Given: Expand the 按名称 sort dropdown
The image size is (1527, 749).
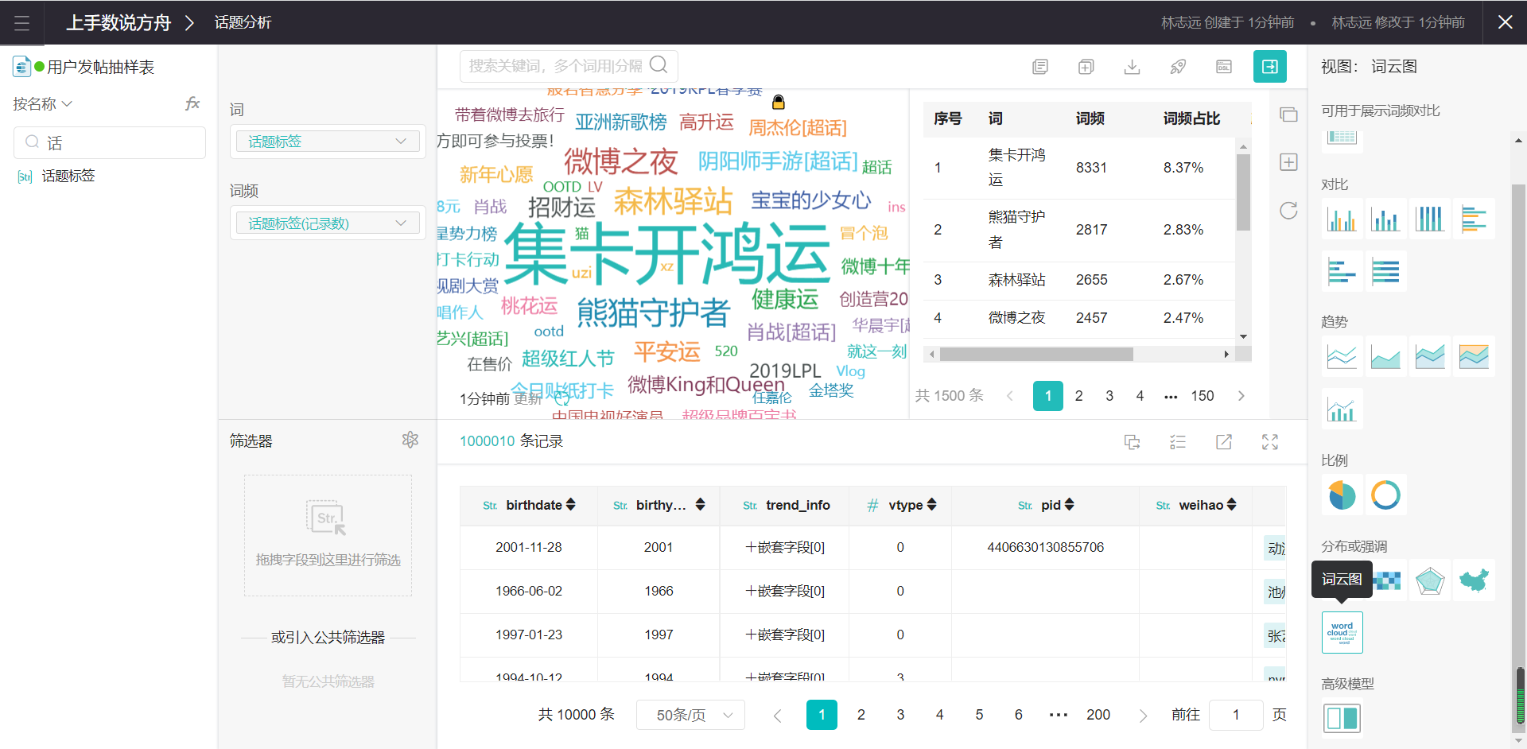Looking at the screenshot, I should (x=43, y=104).
